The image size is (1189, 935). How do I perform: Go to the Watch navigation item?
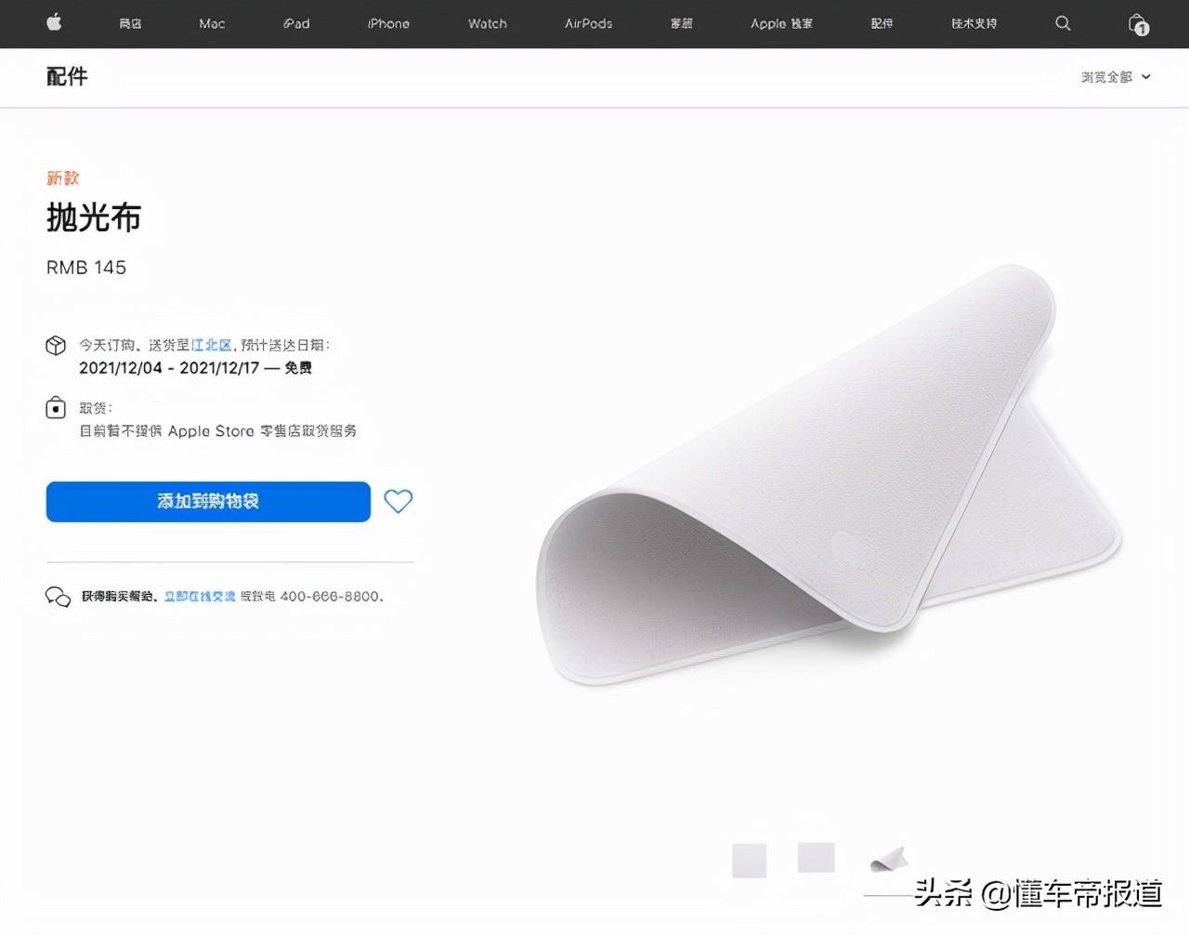tap(488, 23)
